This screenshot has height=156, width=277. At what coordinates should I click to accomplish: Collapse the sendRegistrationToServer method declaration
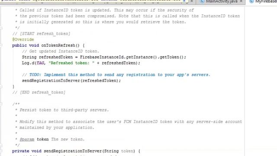pos(1,151)
